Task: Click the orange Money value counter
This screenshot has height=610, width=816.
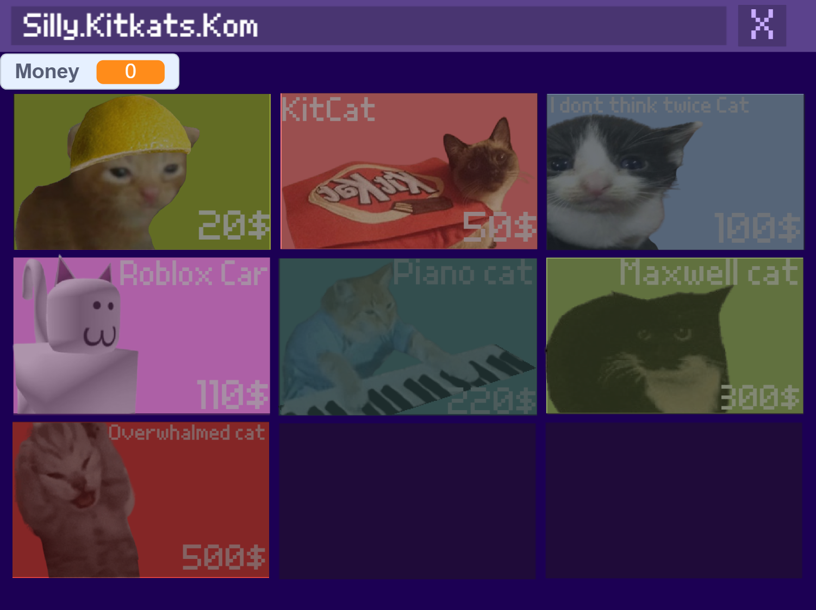Action: coord(130,72)
